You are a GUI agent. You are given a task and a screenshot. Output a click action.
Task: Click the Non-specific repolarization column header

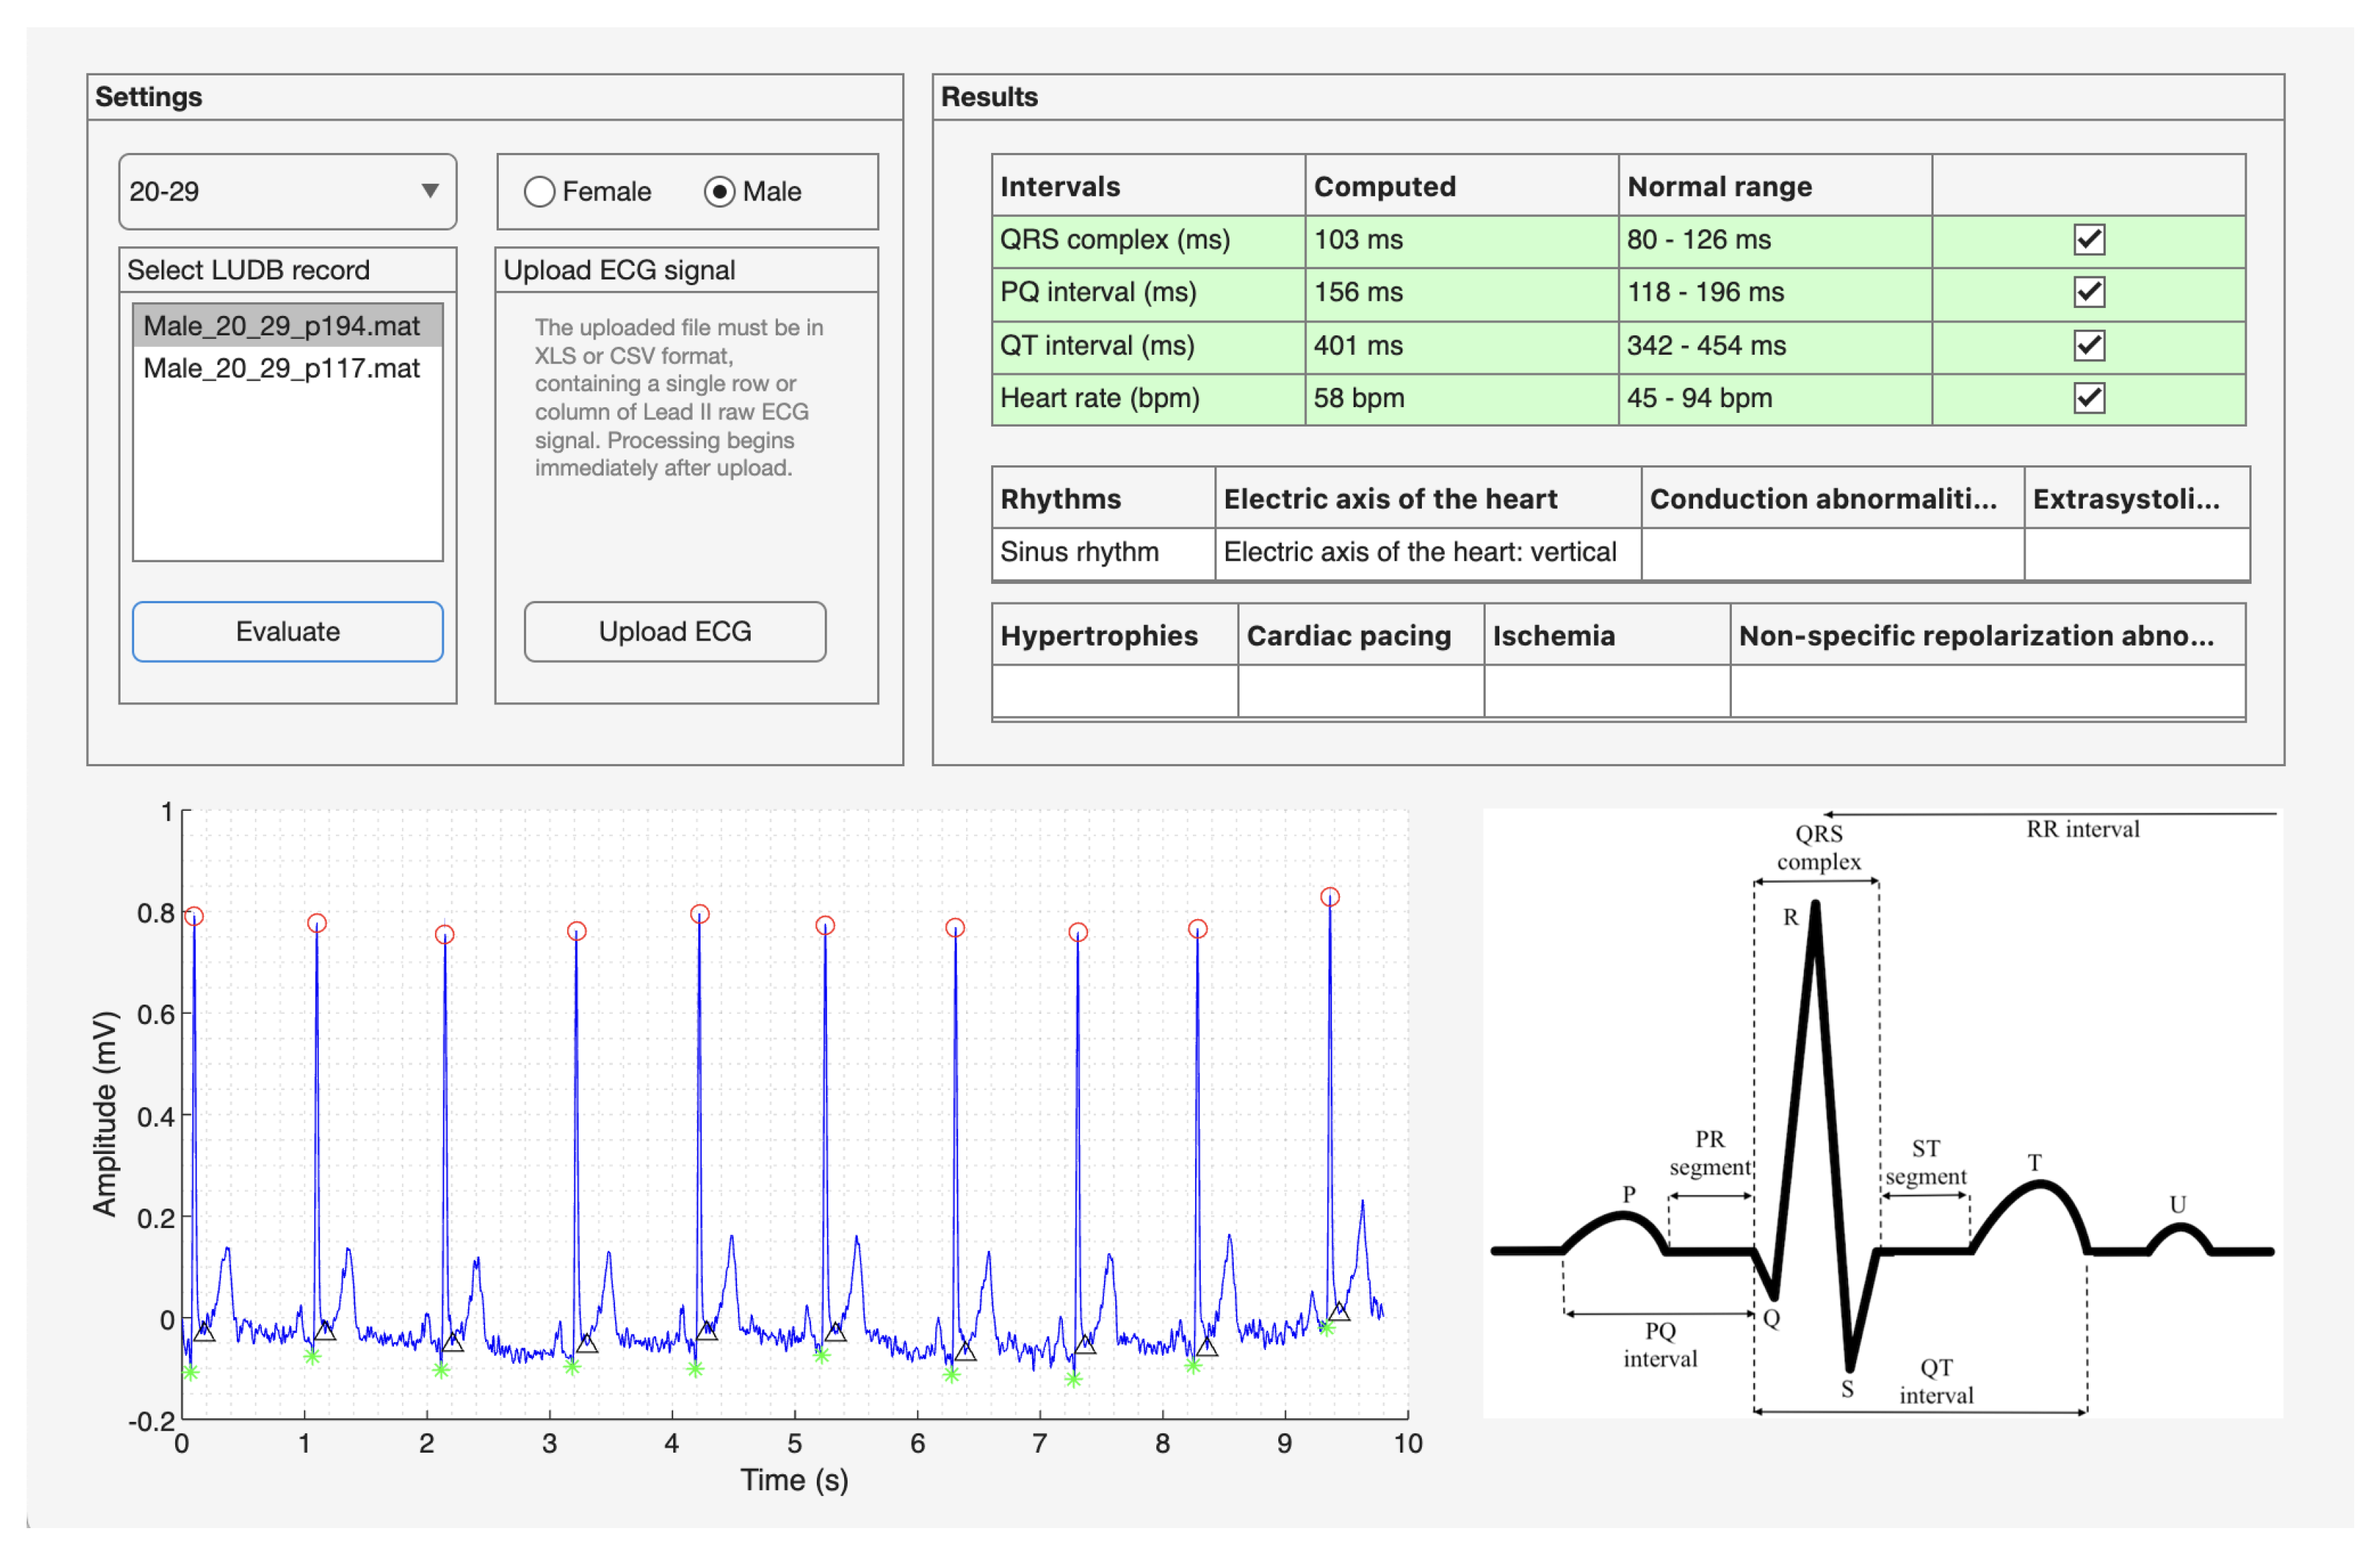[1986, 636]
